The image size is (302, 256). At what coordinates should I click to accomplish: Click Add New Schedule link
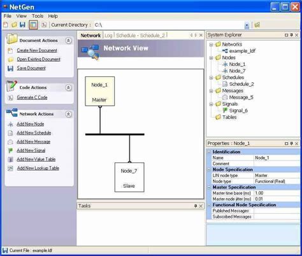tap(34, 133)
